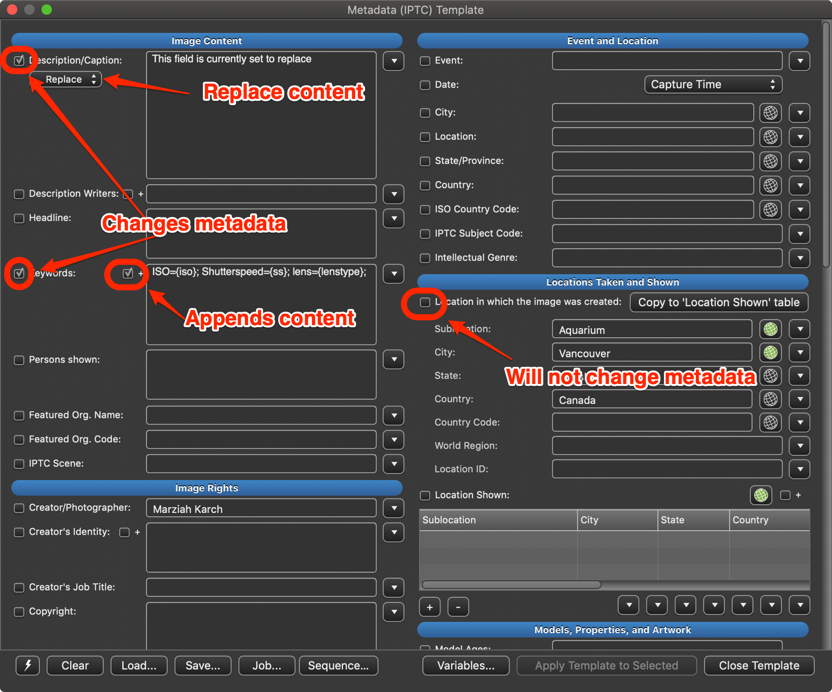Click minus button to remove location row

[x=458, y=607]
